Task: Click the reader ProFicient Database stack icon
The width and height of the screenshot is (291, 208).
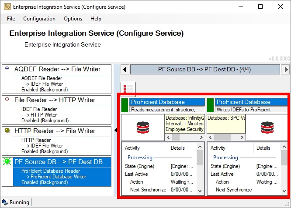Action: 142,127
